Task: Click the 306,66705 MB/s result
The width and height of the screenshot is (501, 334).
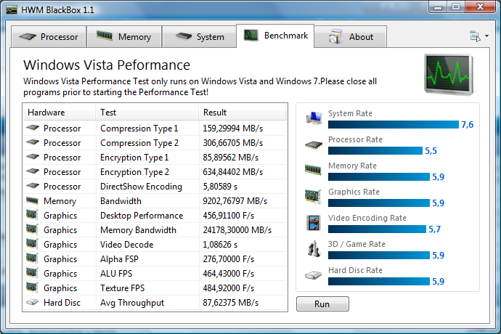Action: (233, 143)
